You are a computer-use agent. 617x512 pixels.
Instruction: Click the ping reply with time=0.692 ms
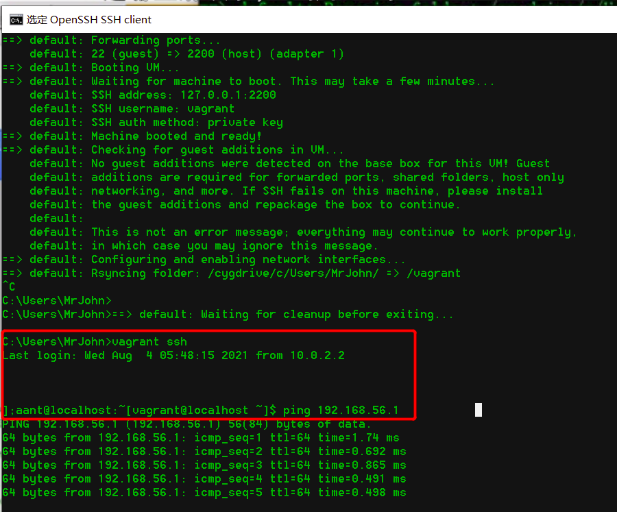(204, 452)
